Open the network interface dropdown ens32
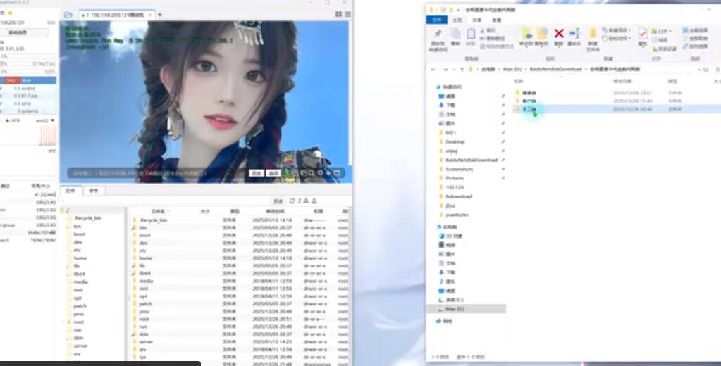Viewport: 721px width, 366px height. tap(46, 120)
